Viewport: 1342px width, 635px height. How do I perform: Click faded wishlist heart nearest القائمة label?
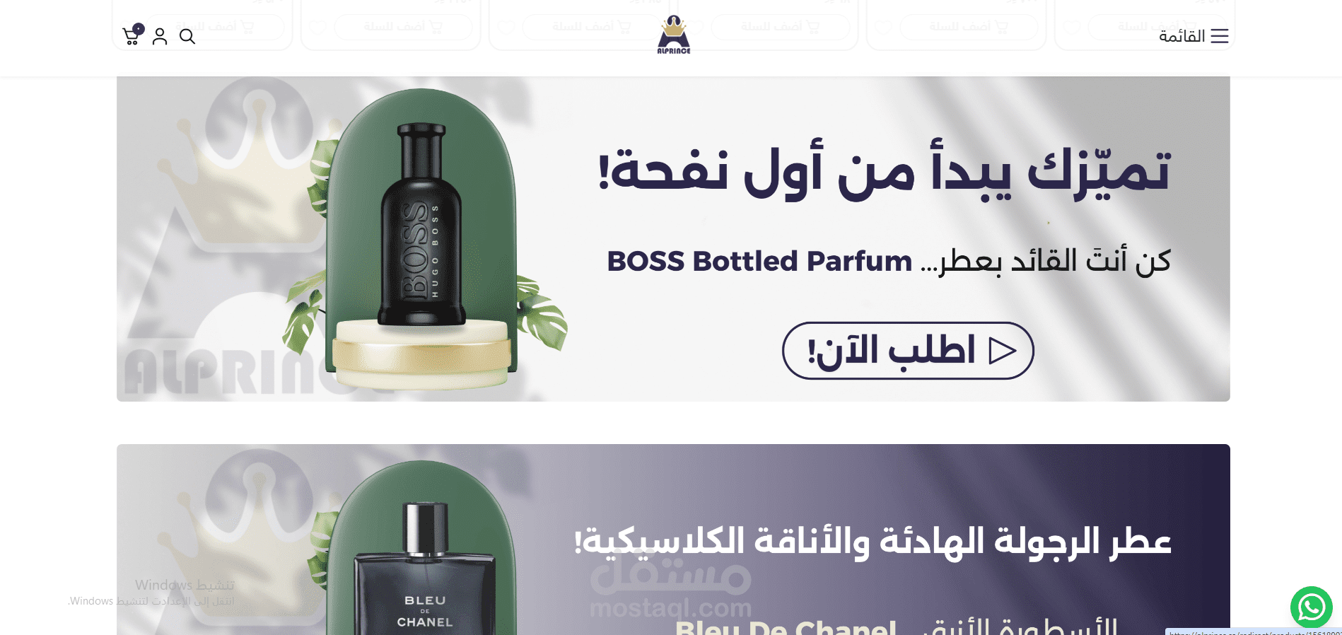1072,27
